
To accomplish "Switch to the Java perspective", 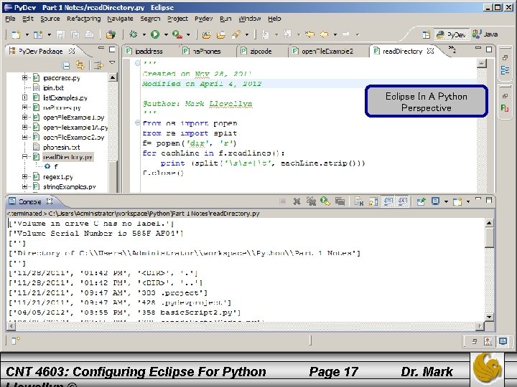I will pos(485,34).
